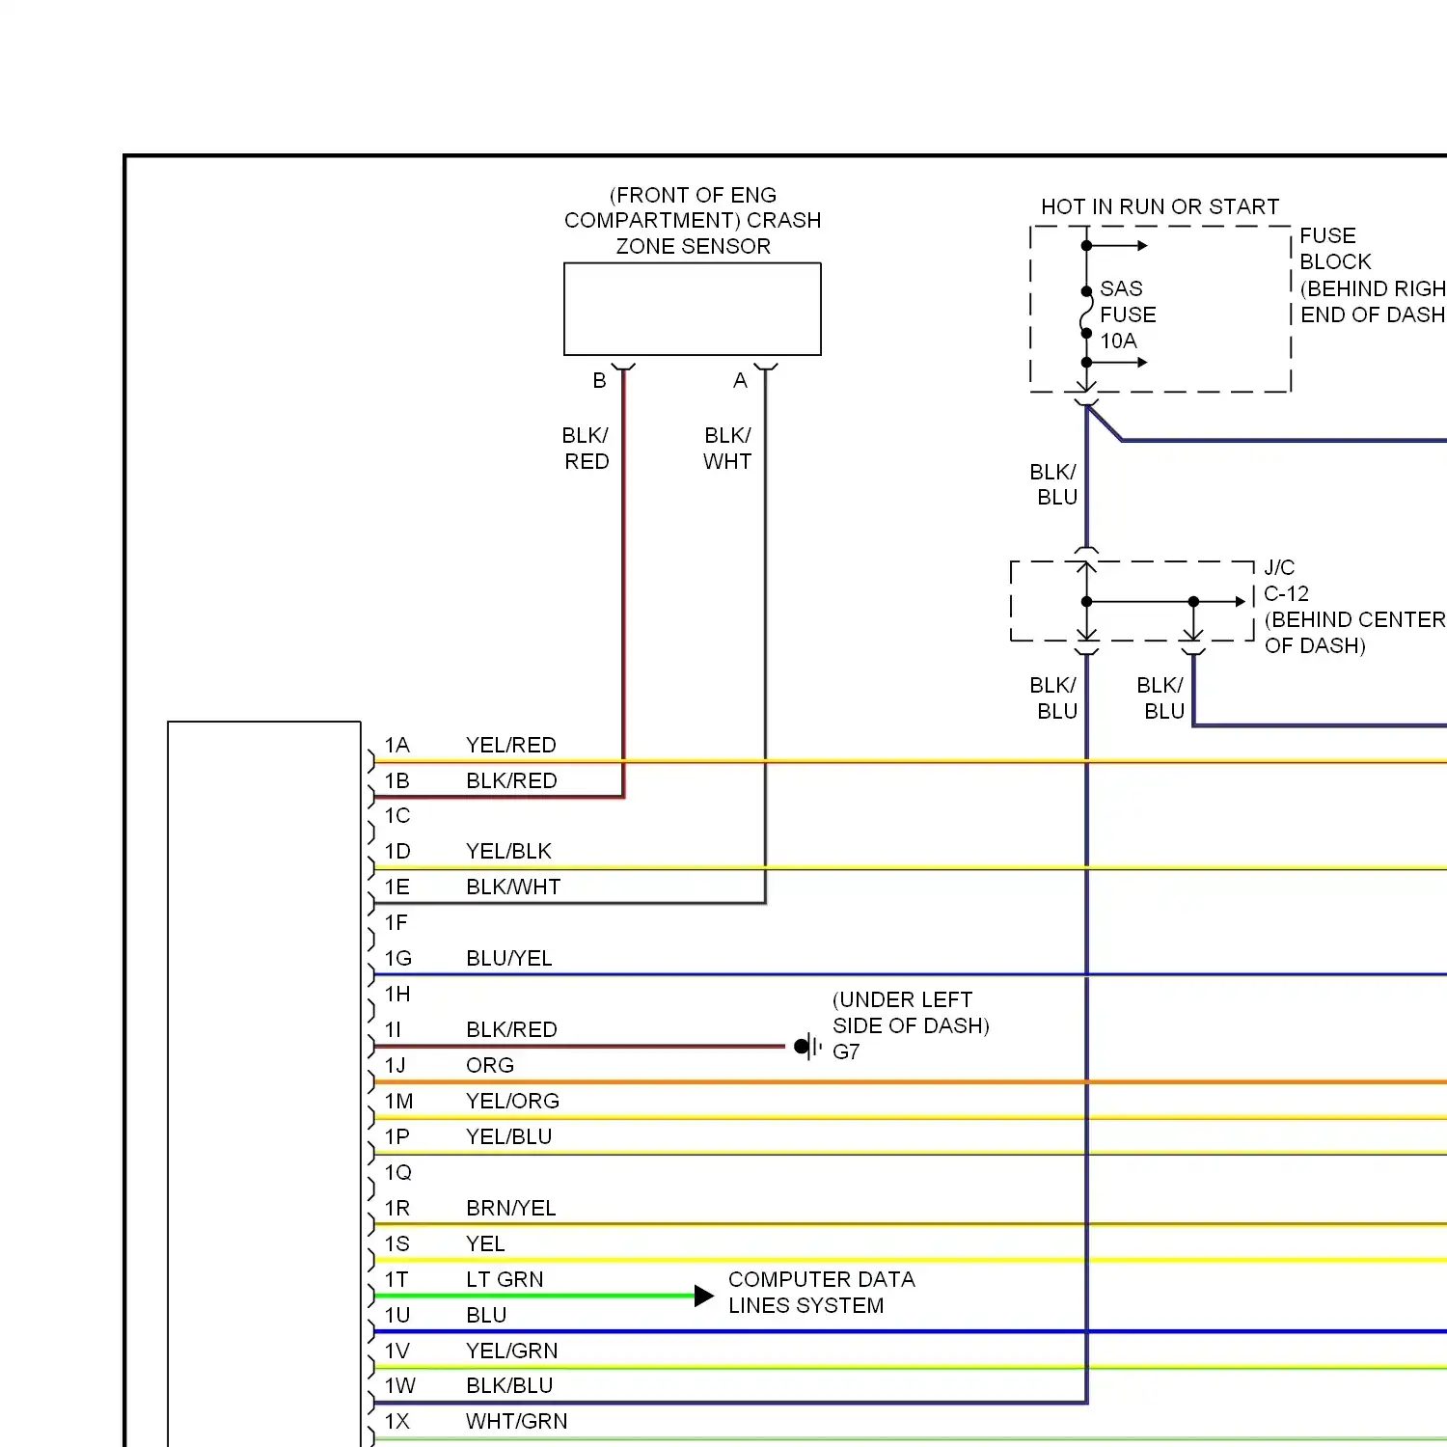Click the 'BLK/ WHT' label beside sensor terminal A wire

click(x=727, y=449)
